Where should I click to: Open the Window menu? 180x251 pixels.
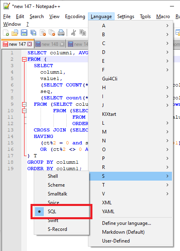point(12,24)
